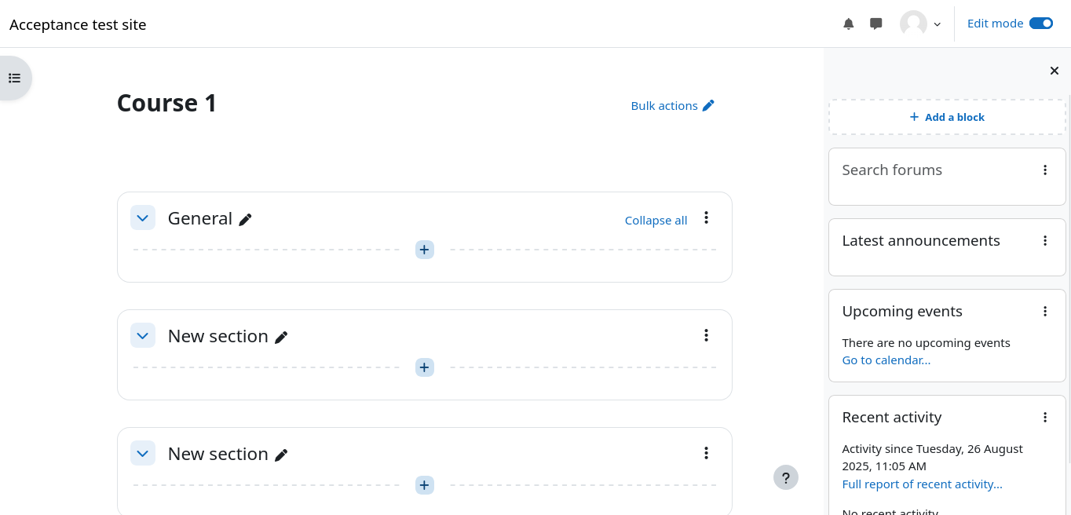The height and width of the screenshot is (515, 1071).
Task: Open the notifications bell
Action: (849, 24)
